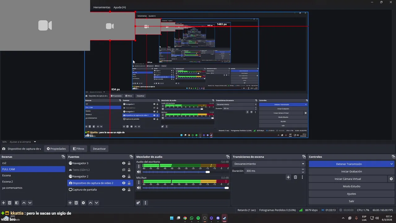Open Spotify from the taskbar
This screenshot has height=223, width=396.
pos(198,218)
